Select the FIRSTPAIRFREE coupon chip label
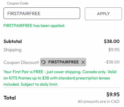This screenshot has height=107, width=124. [63, 62]
